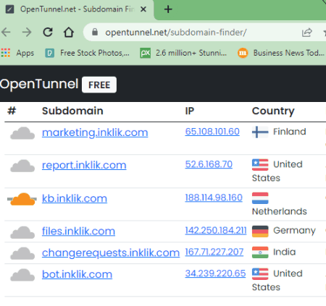Click the grey cloud icon for marketing.inklik.com
Viewport: 326px width, 306px height.
click(22, 133)
